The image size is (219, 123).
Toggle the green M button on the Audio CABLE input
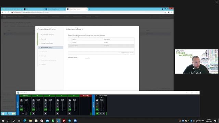point(97,114)
